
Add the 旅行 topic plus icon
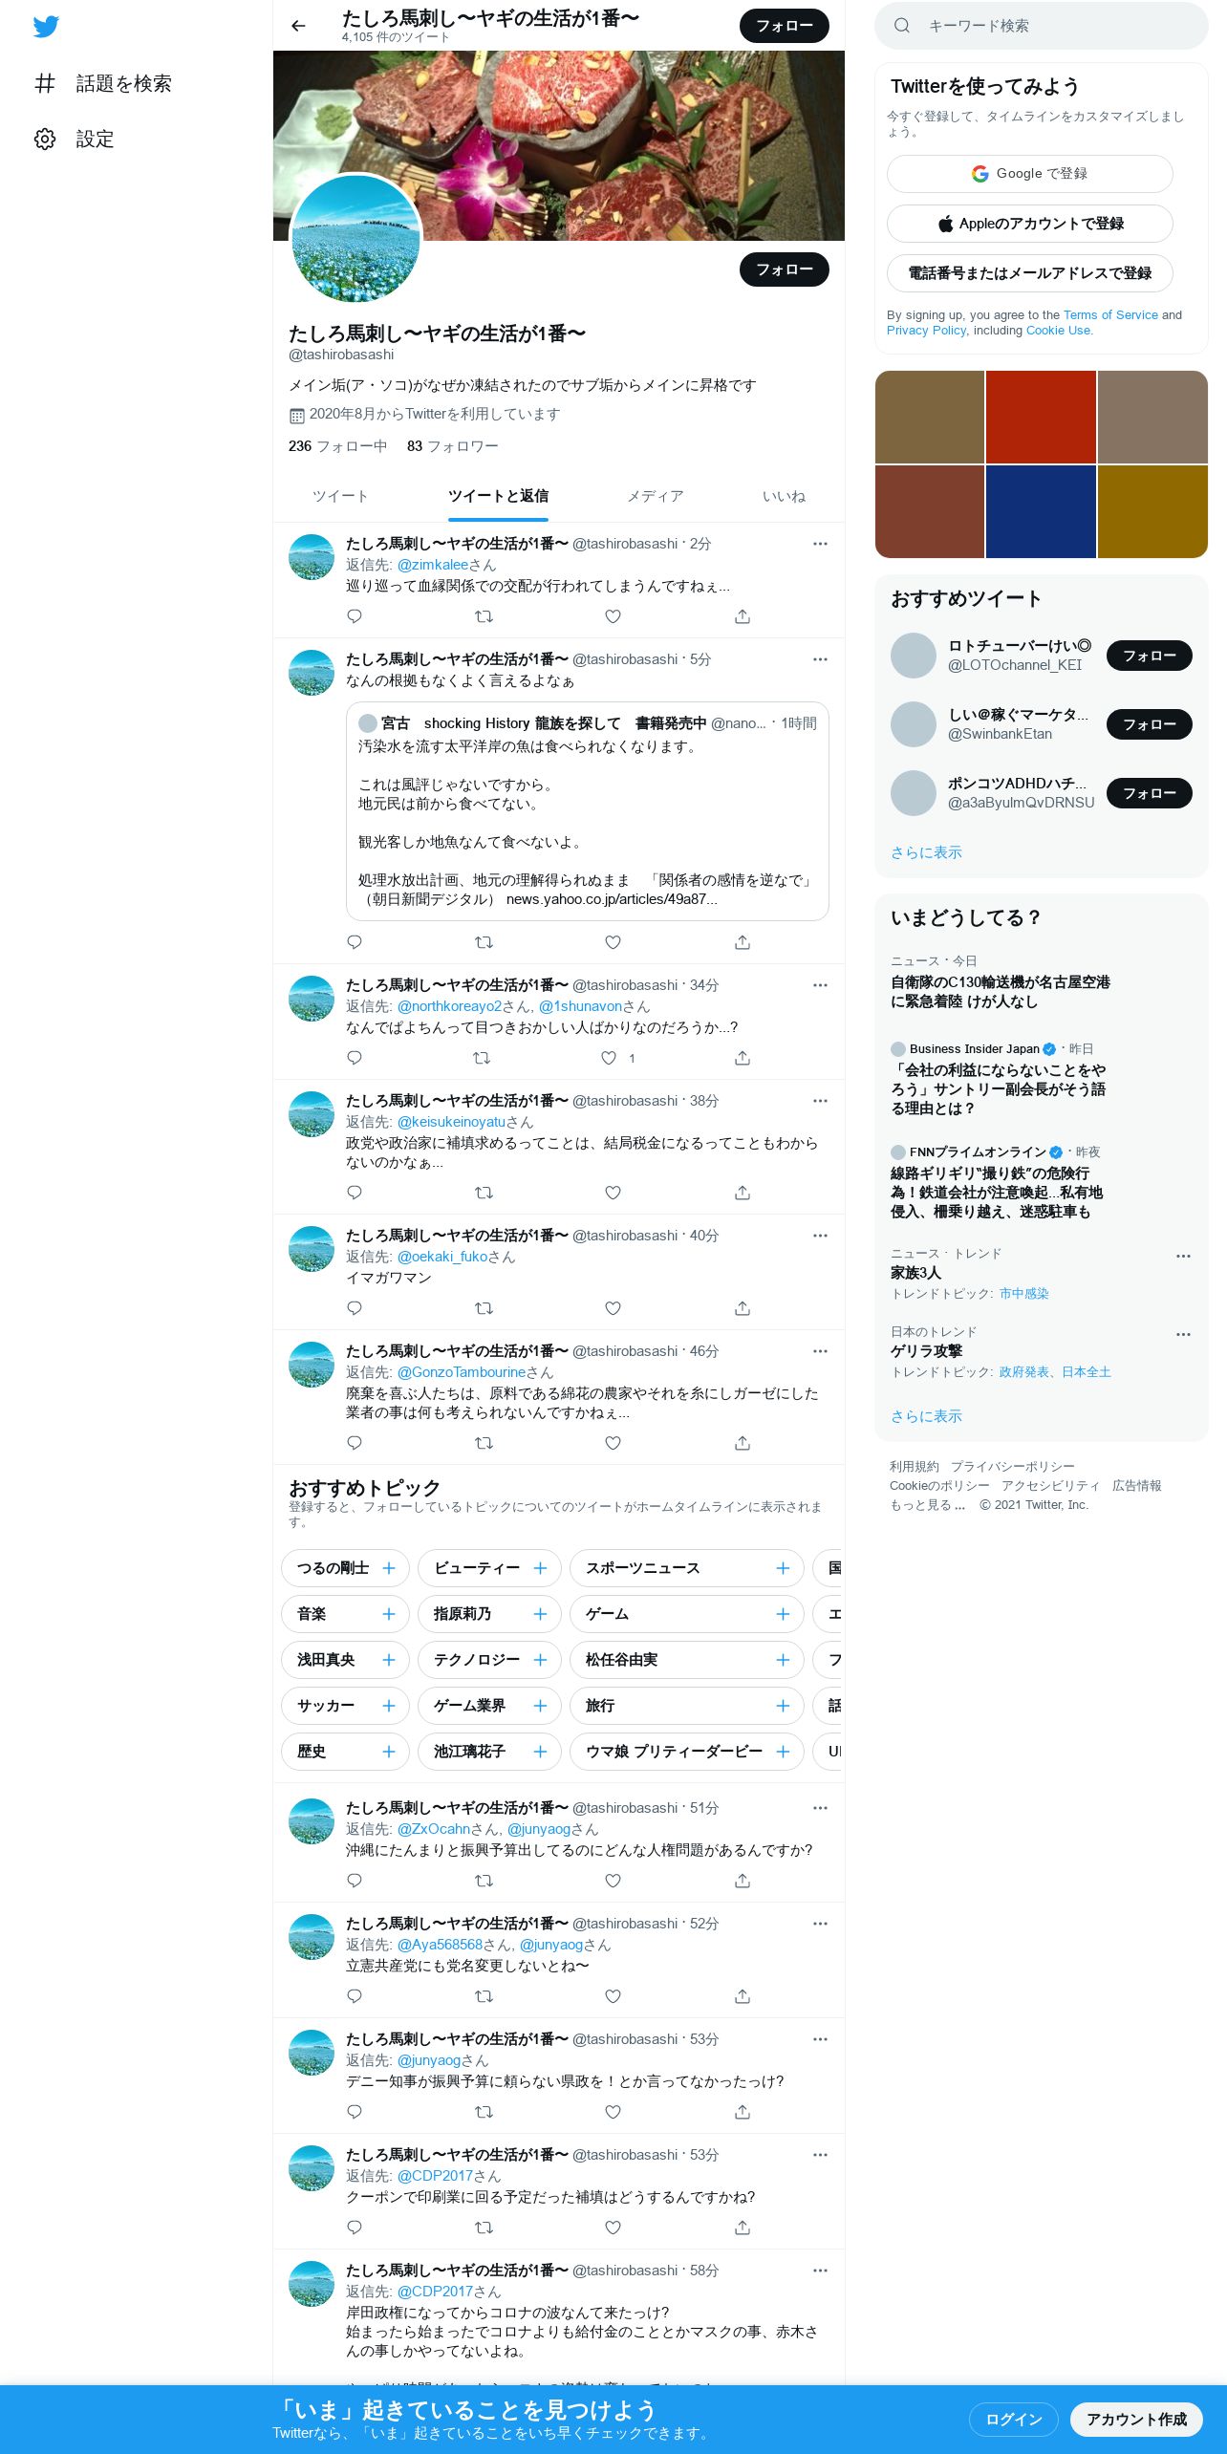pos(783,1706)
